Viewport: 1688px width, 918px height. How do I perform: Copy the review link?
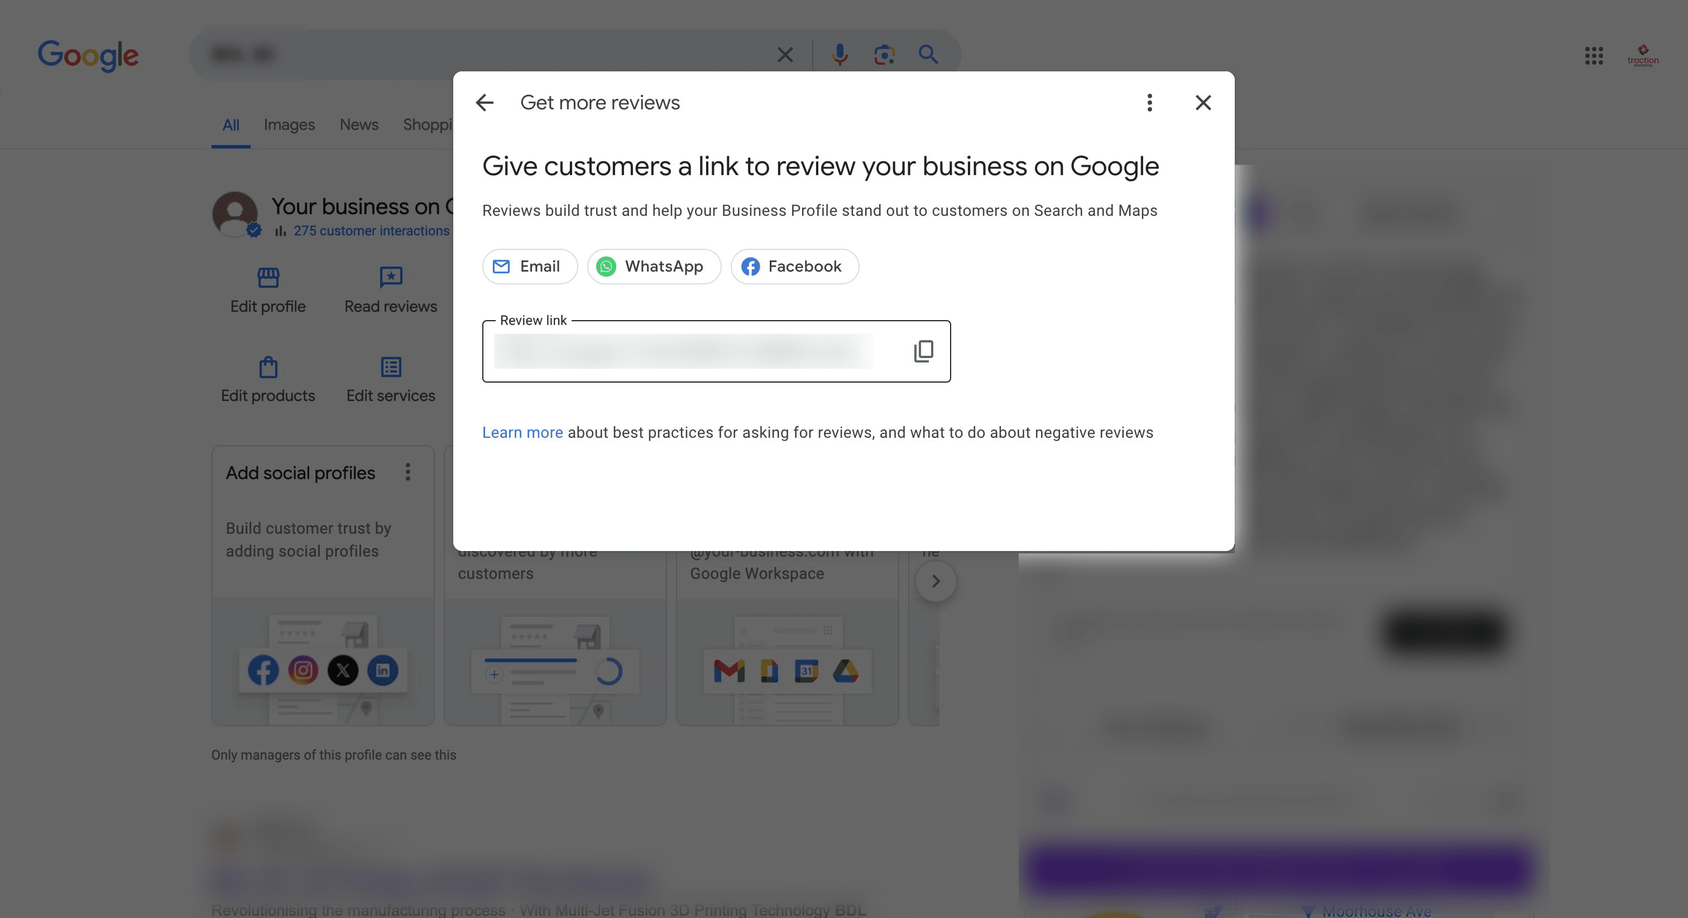point(923,351)
